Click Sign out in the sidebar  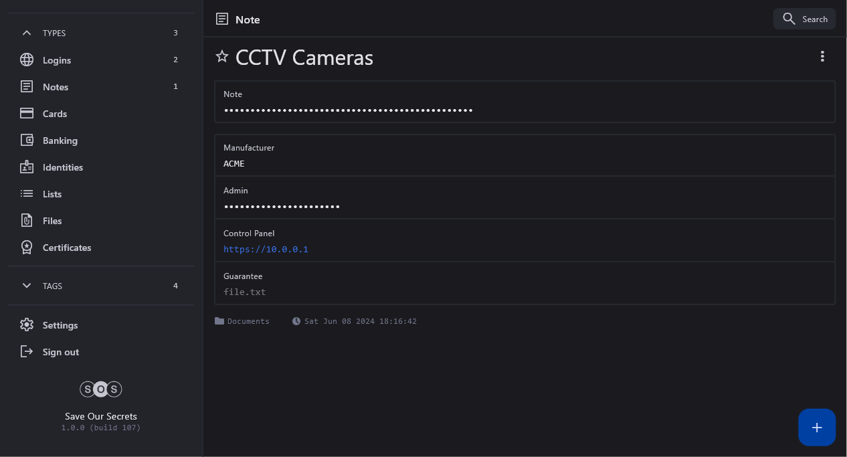60,352
